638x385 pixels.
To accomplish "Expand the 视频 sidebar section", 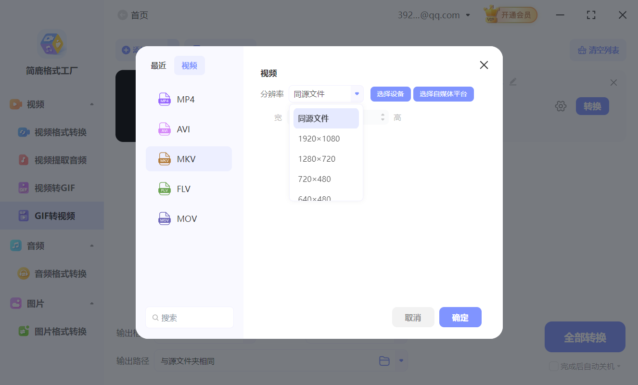I will click(x=51, y=104).
